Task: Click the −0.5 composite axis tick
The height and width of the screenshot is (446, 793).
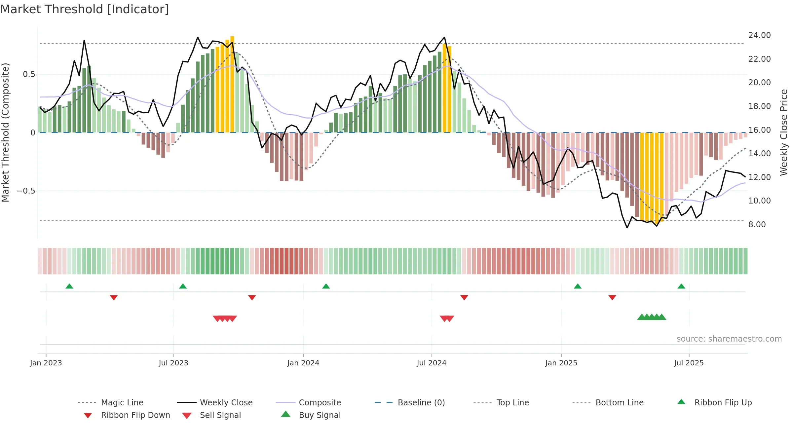Action: pos(26,191)
